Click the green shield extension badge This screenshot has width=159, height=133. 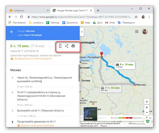pos(148,122)
